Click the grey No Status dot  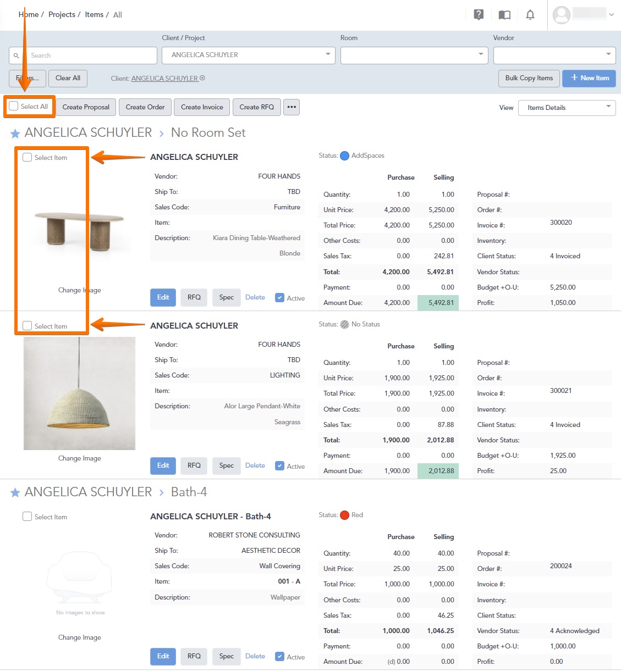(x=345, y=324)
